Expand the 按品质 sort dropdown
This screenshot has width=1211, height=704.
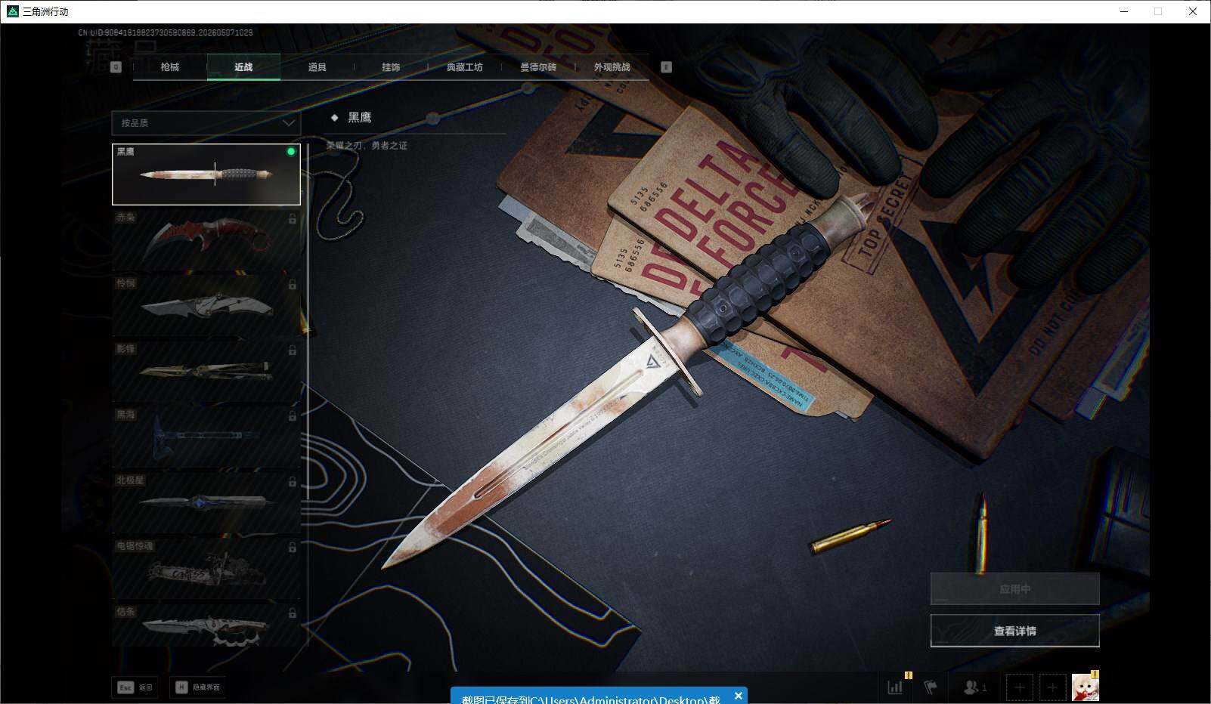[206, 123]
